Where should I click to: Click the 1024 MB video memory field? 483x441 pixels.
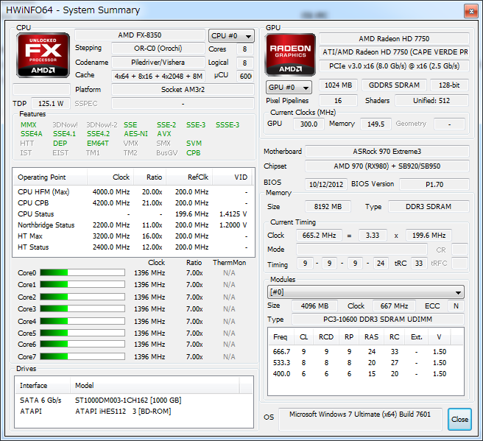(x=338, y=85)
